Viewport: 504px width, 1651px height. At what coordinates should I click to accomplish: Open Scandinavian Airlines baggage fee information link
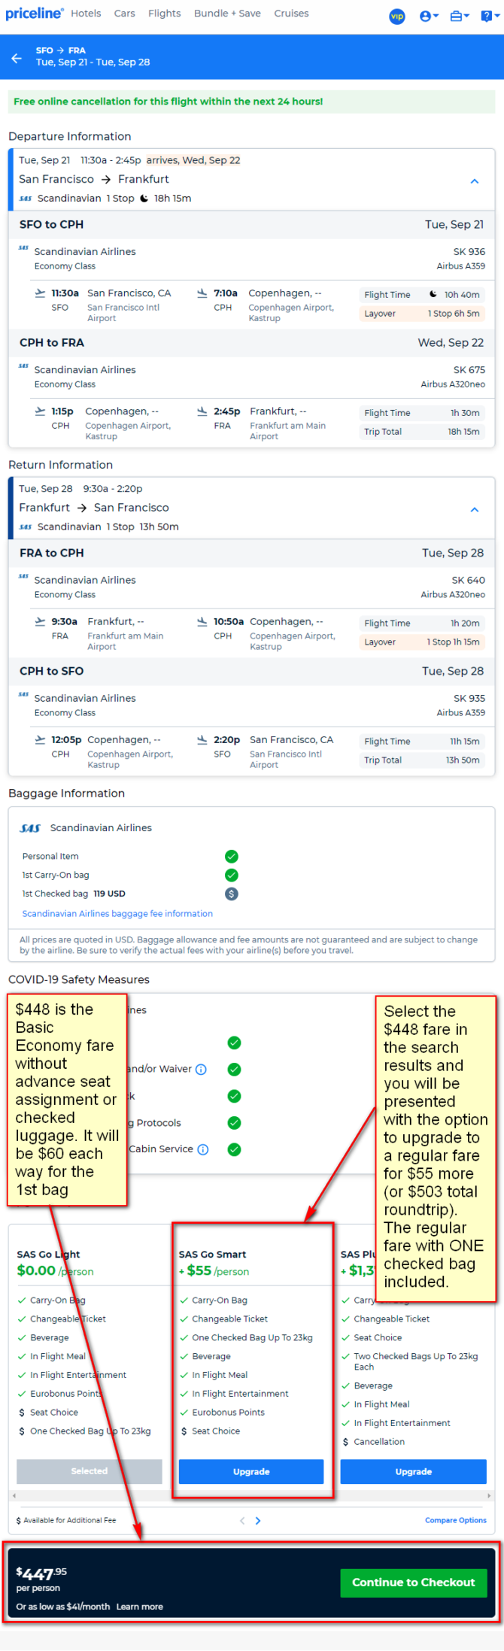pyautogui.click(x=117, y=913)
